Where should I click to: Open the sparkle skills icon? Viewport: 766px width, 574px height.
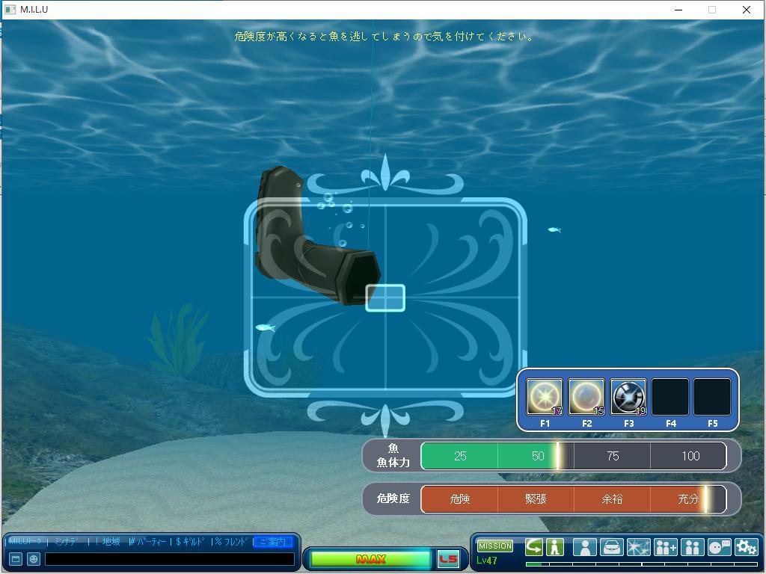(x=639, y=547)
